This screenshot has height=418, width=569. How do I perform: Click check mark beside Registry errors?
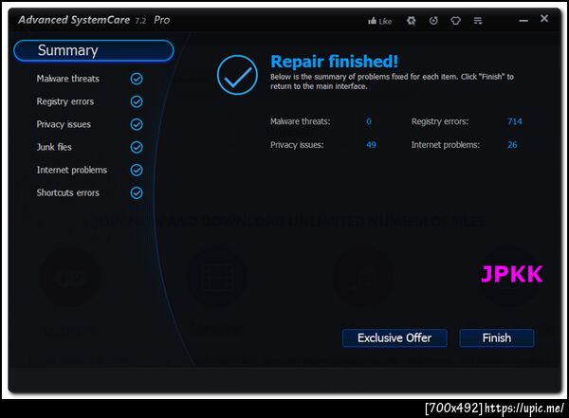137,101
